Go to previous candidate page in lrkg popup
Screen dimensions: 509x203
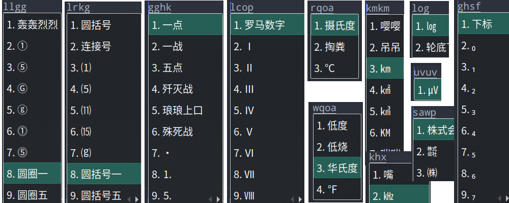(129, 199)
